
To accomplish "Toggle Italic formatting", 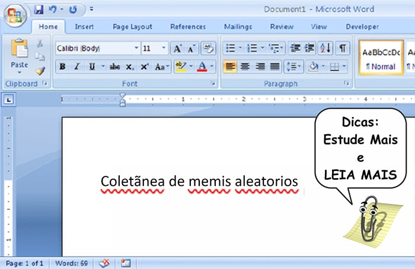I will pyautogui.click(x=77, y=67).
